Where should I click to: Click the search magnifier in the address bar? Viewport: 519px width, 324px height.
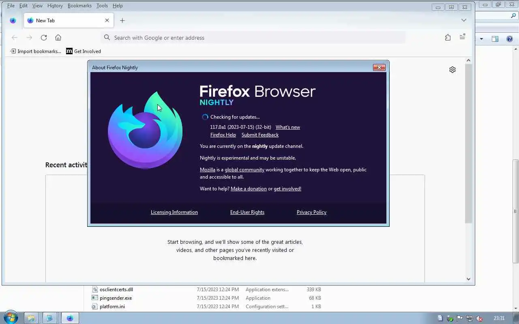(x=107, y=37)
